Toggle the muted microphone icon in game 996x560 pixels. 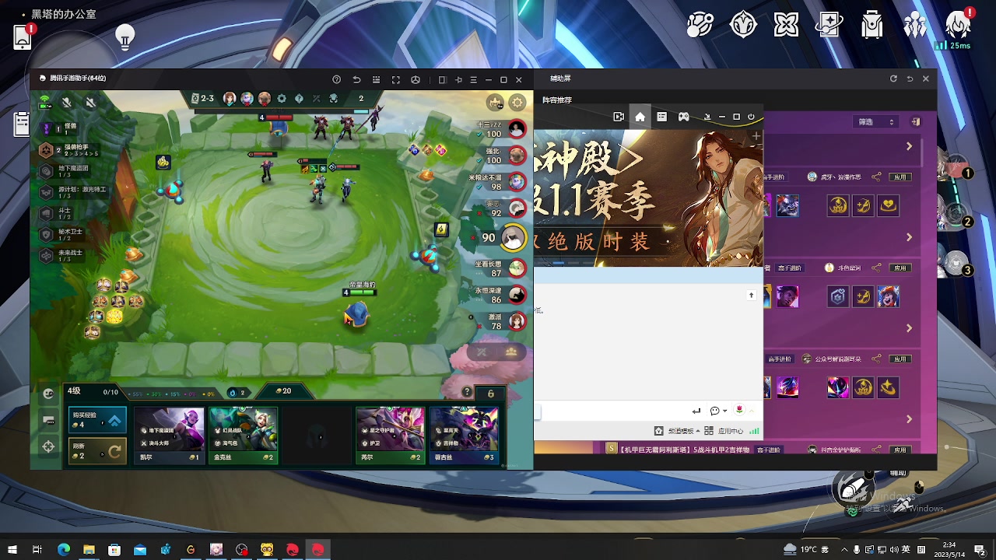pyautogui.click(x=67, y=102)
